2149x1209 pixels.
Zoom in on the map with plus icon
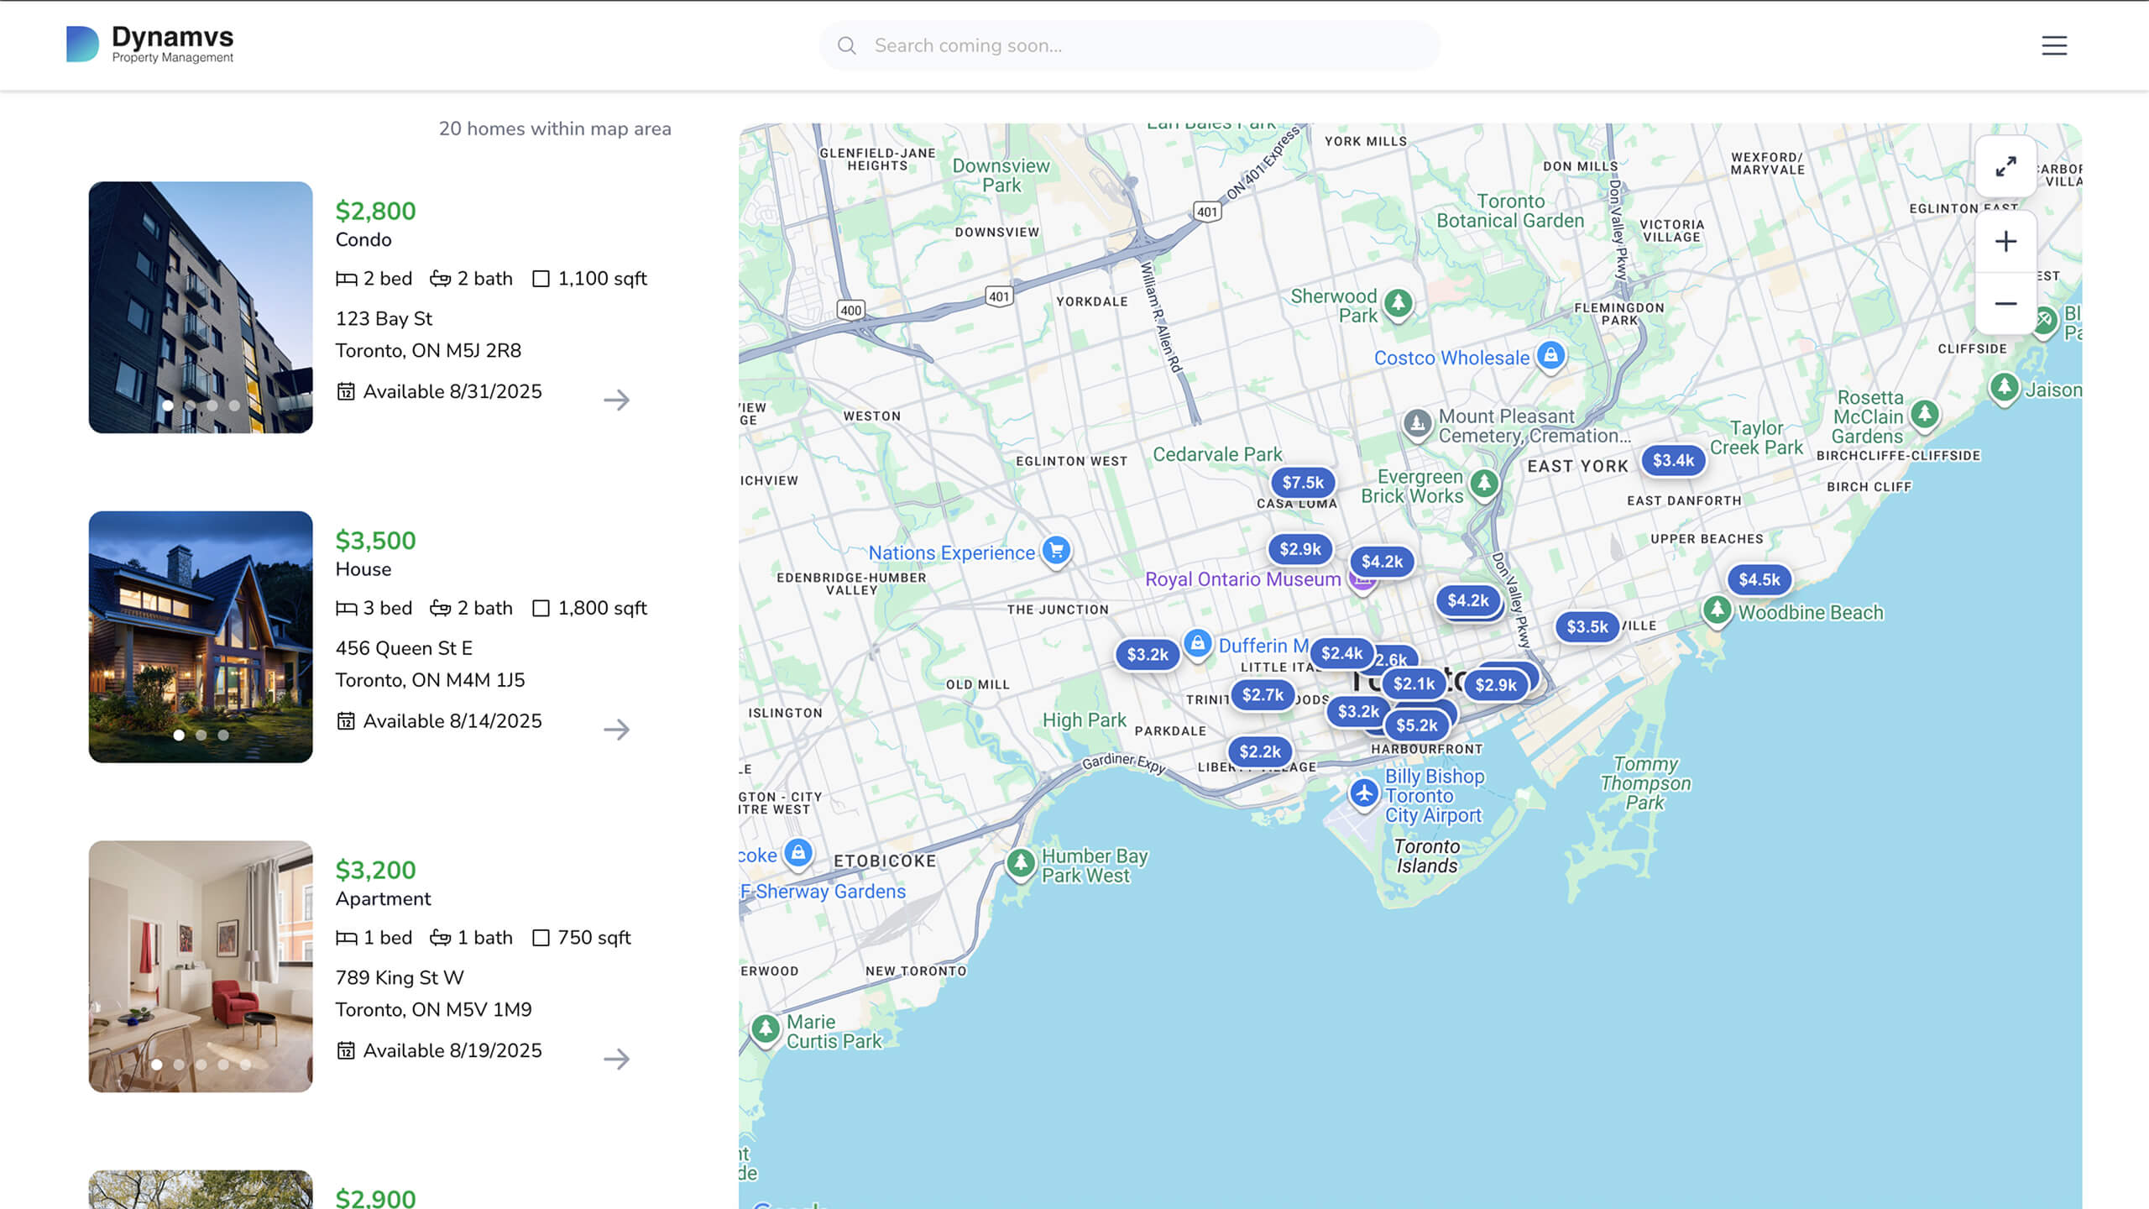click(2006, 242)
